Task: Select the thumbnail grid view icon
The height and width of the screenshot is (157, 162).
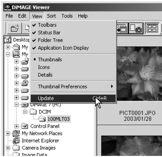Action: 152,28
